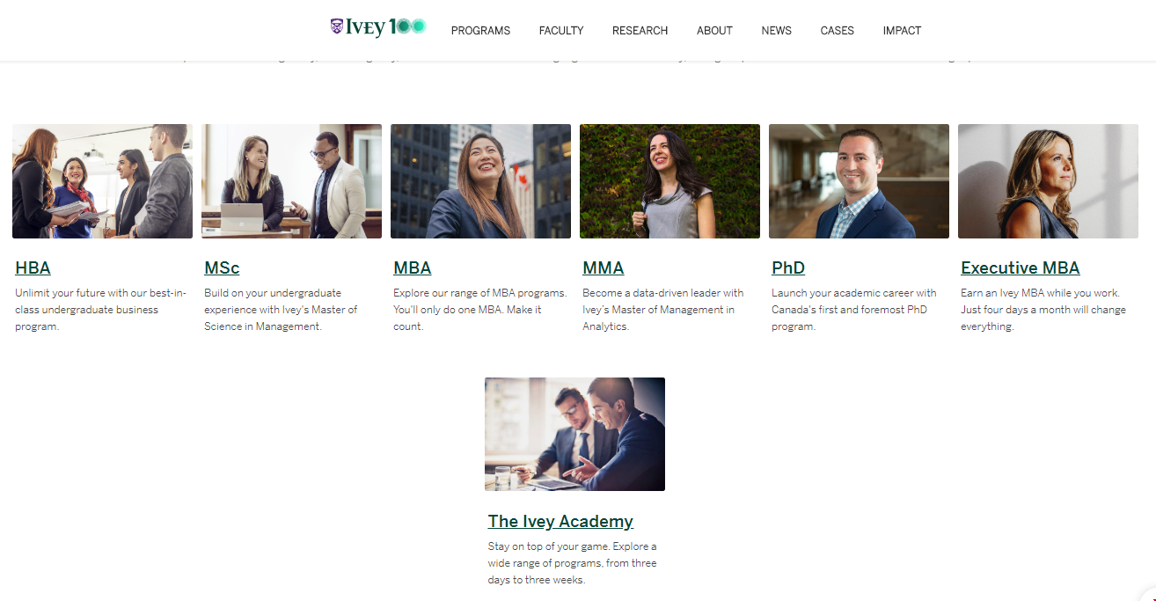The width and height of the screenshot is (1156, 601).
Task: Open The Ivey Academy link
Action: point(560,522)
